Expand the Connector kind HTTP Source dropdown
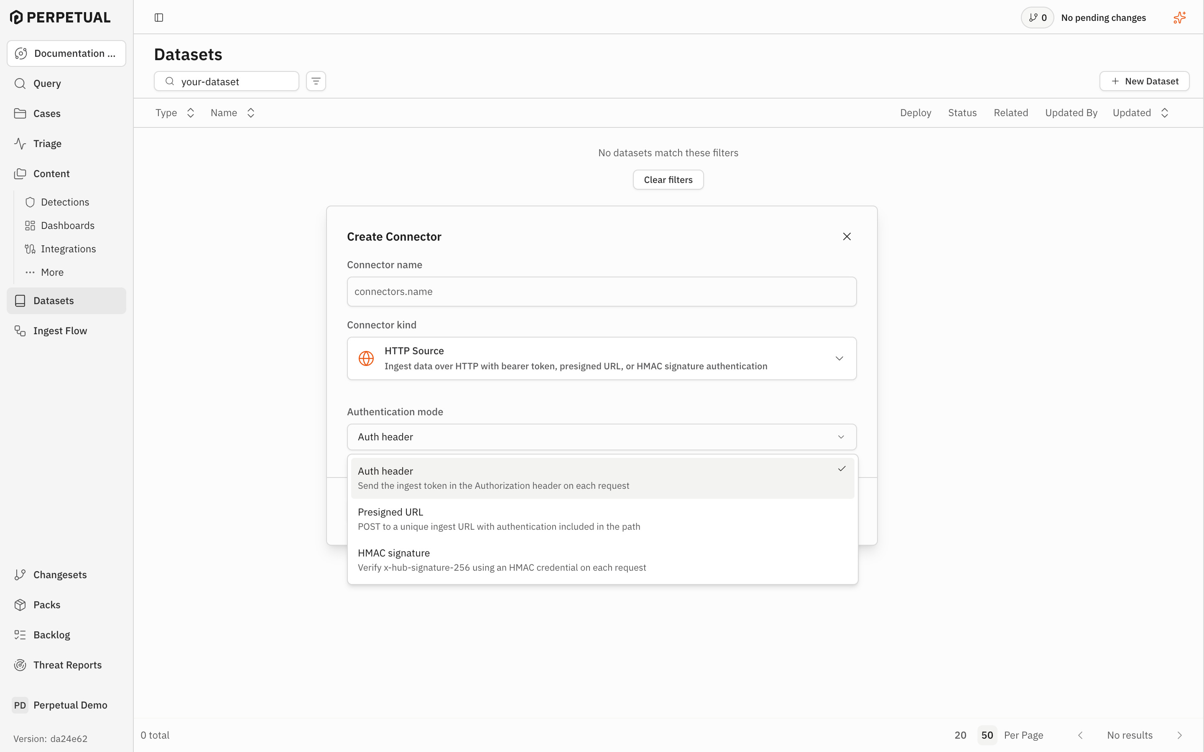 point(602,358)
